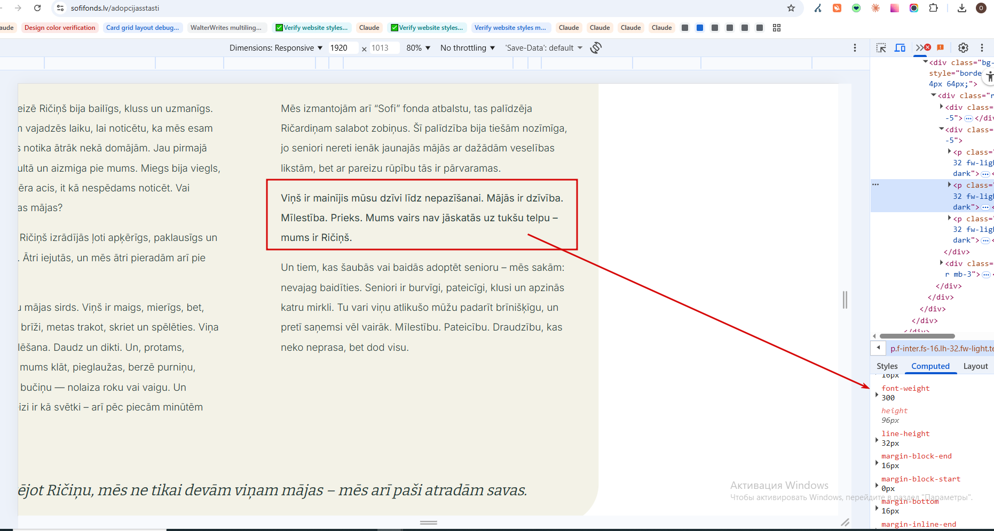Open the rainbow ring lens extension
The image size is (994, 531).
(914, 8)
